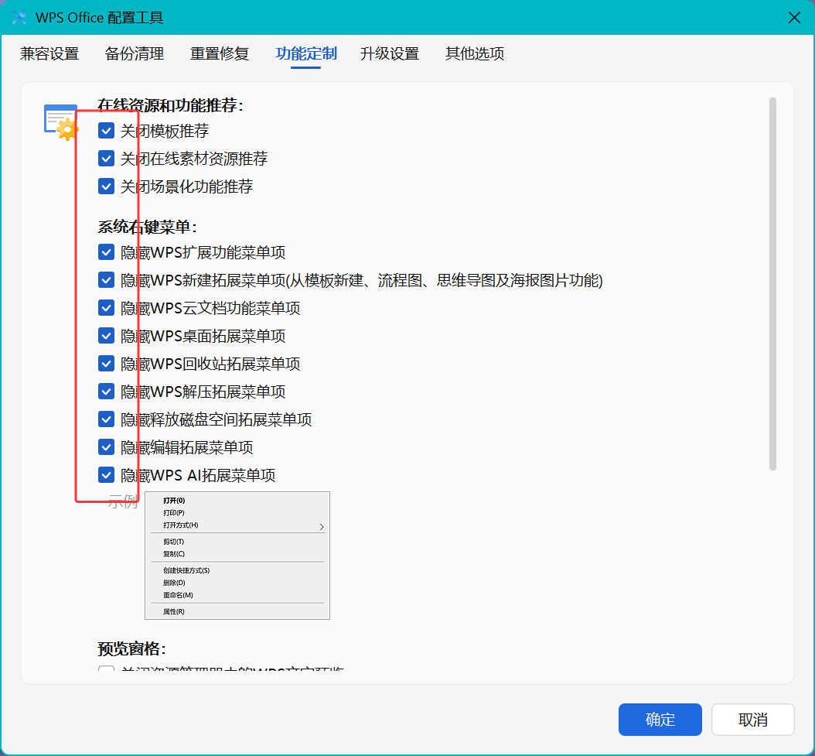Click the 确定 button
Viewport: 815px width, 756px height.
pos(660,720)
